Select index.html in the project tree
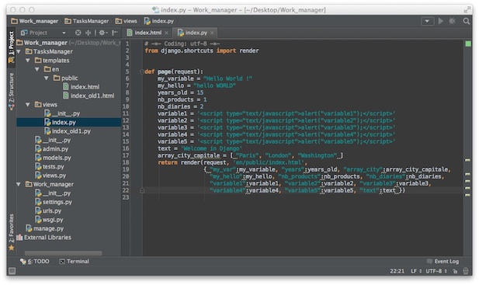Image resolution: width=479 pixels, height=285 pixels. point(82,87)
